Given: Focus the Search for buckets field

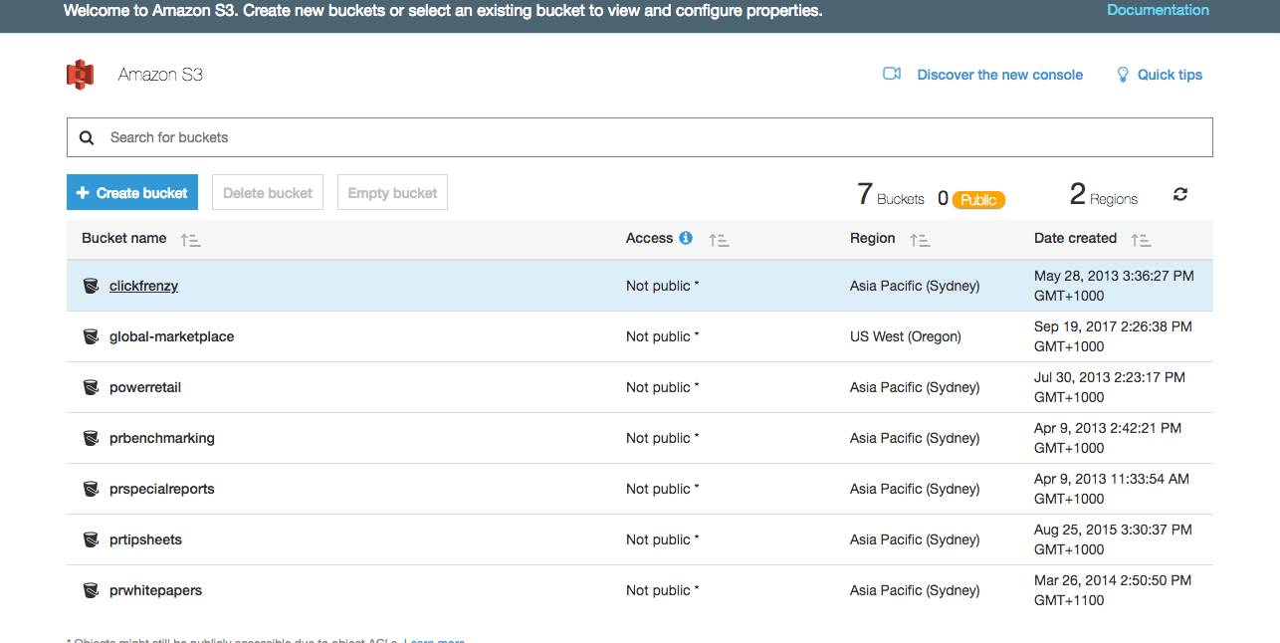Looking at the screenshot, I should 640,137.
